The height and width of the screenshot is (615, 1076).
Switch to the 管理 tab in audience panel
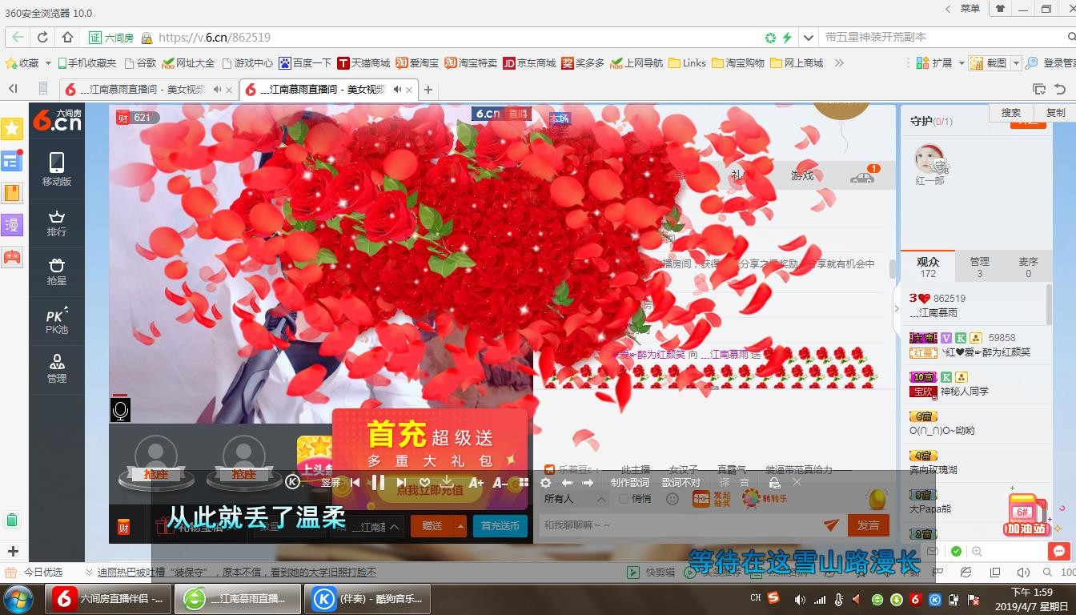pos(980,267)
